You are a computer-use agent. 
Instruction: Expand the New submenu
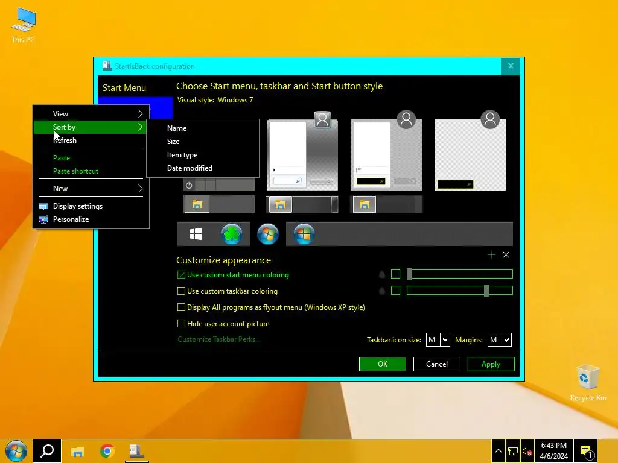[91, 189]
